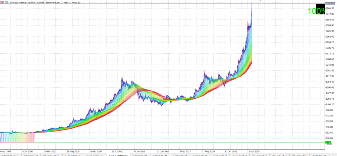Click price scale value 3062.80
The image size is (337, 156).
tap(330, 37)
